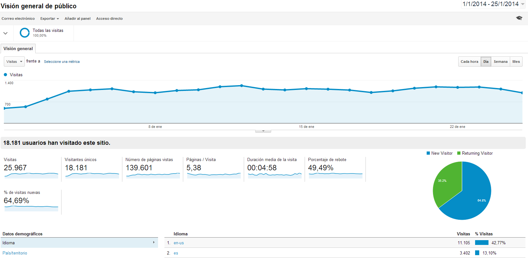Click the % Visitas column header
The height and width of the screenshot is (258, 528).
coord(484,234)
